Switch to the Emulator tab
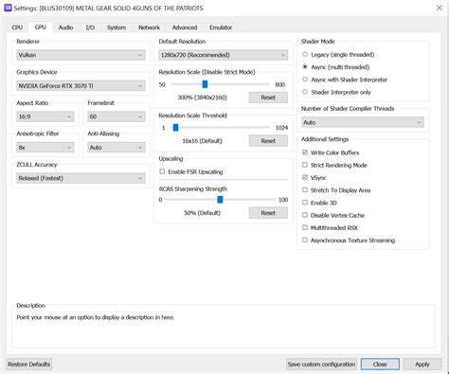 click(x=221, y=27)
